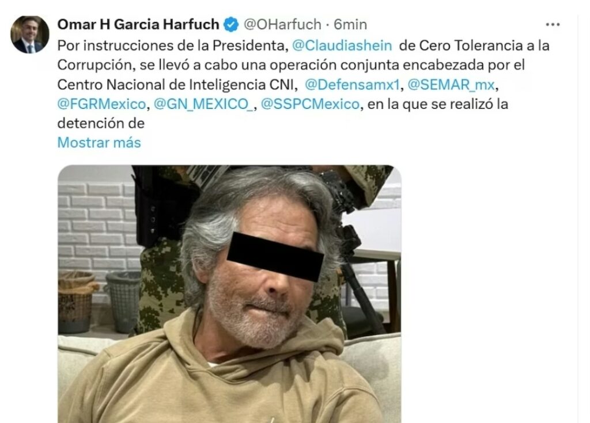Open the tweet's three-dot more options menu

click(x=553, y=25)
